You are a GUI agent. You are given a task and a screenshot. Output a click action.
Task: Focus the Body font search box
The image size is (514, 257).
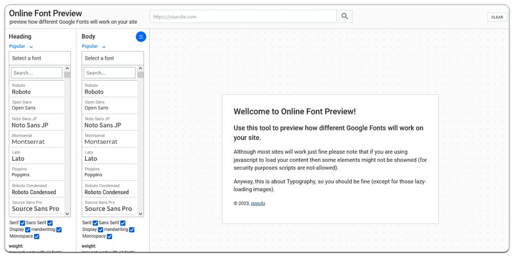pos(109,73)
